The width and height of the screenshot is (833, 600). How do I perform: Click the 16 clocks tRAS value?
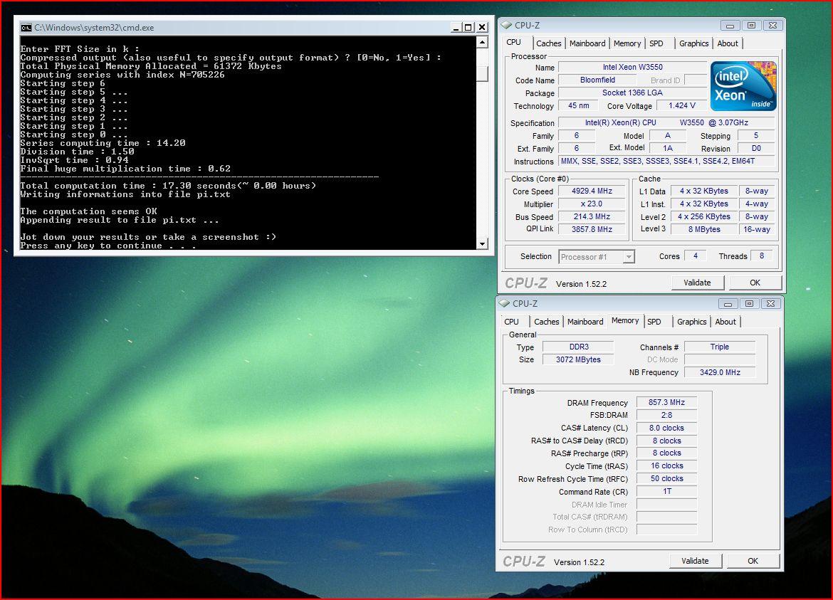point(666,465)
